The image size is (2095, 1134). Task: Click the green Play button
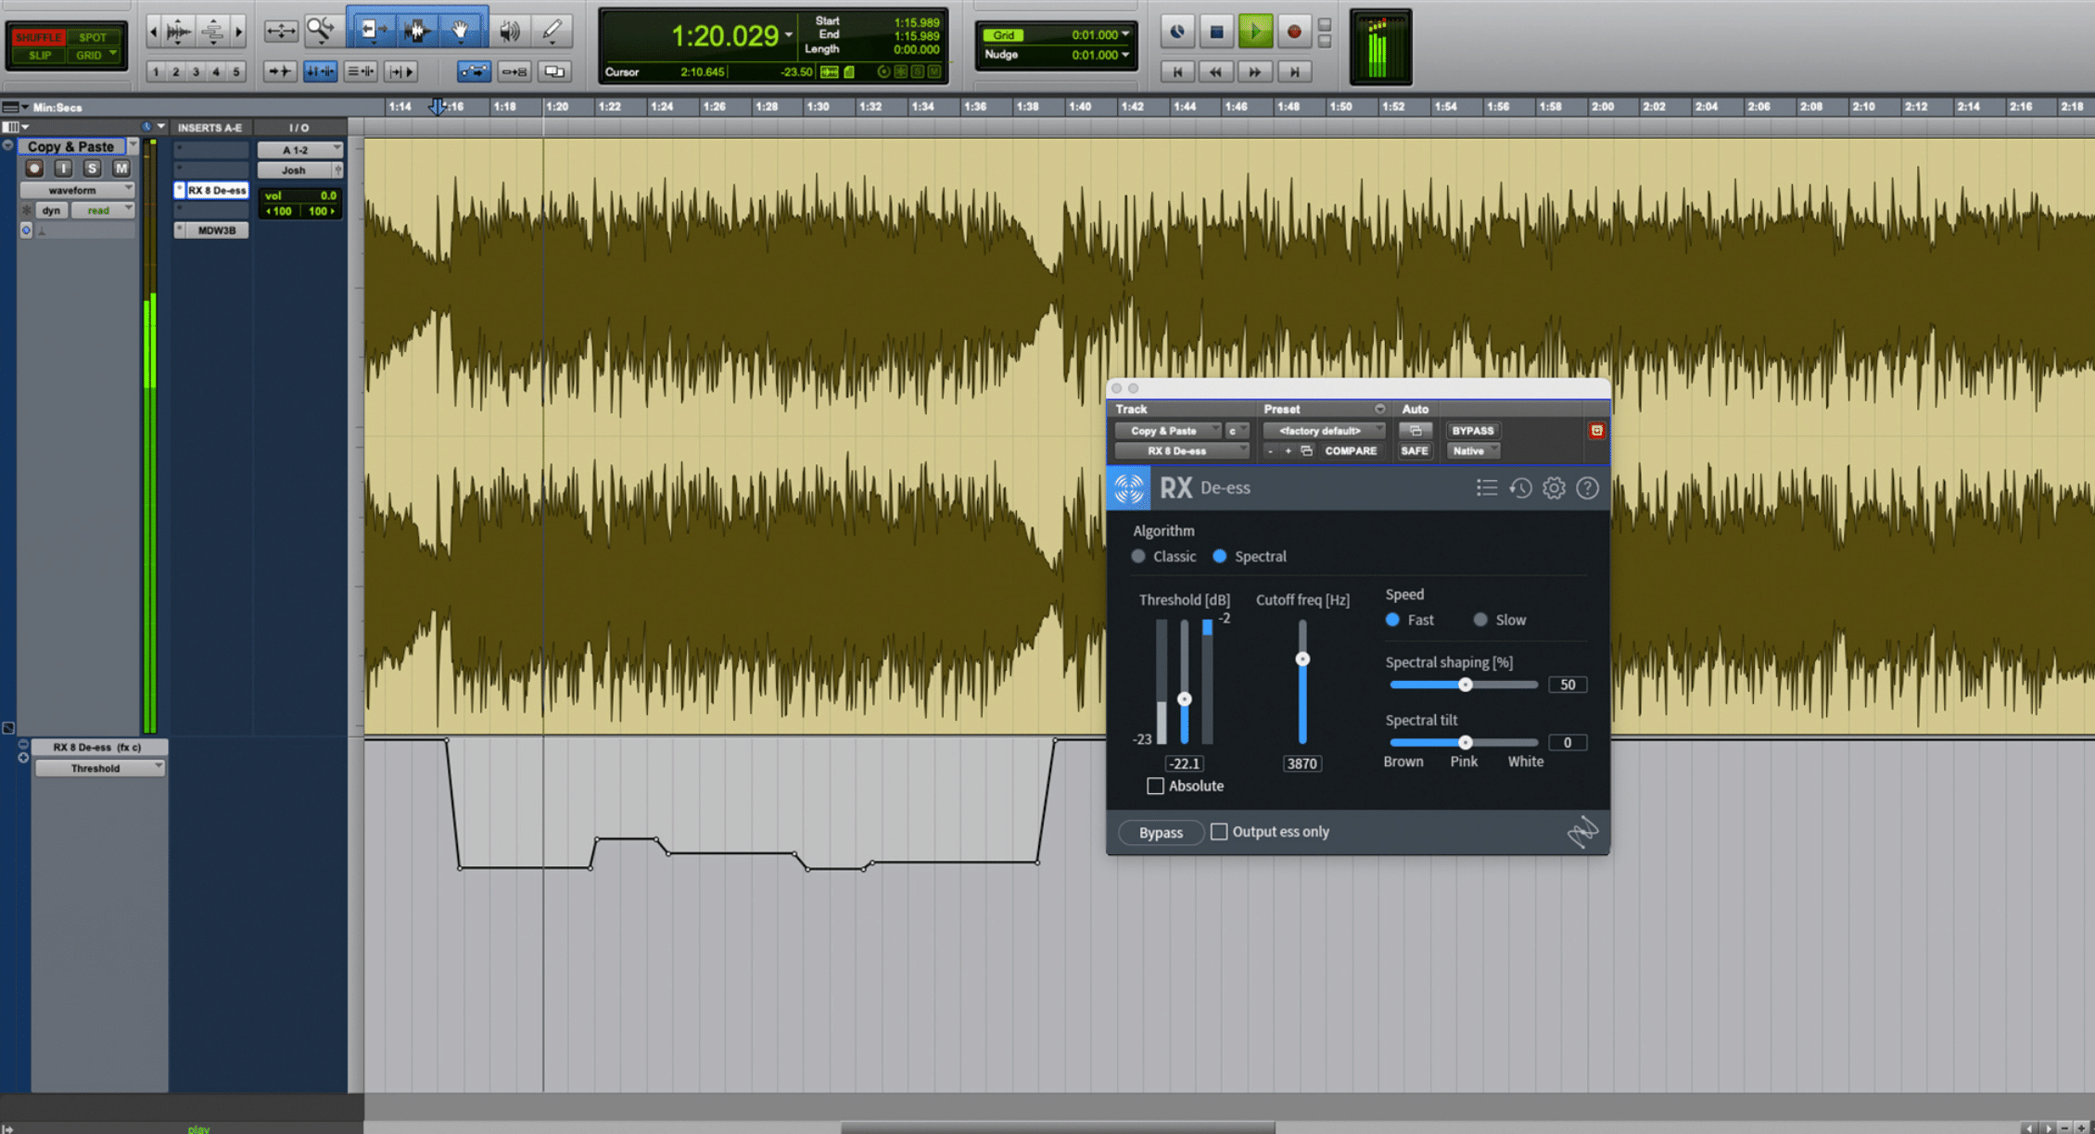(1255, 31)
